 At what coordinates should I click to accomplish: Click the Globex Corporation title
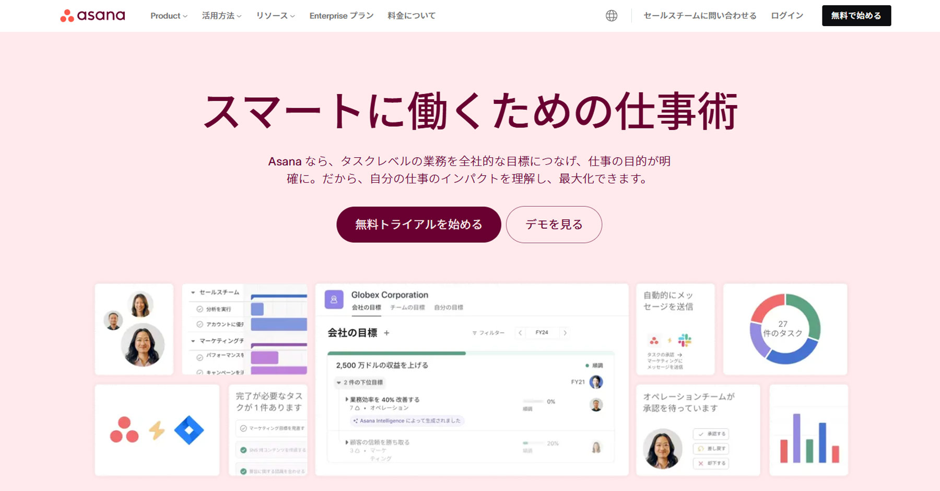coord(390,295)
